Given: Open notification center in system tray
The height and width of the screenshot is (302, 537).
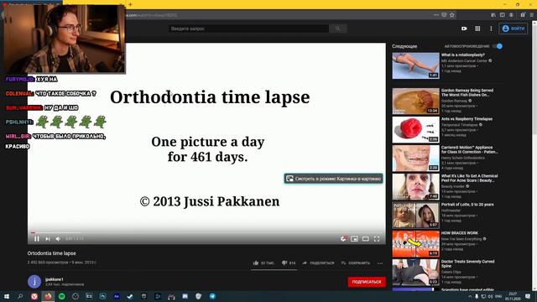Looking at the screenshot, I should [528, 296].
